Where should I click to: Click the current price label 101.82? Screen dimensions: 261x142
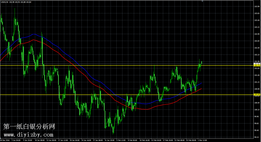tap(257, 64)
